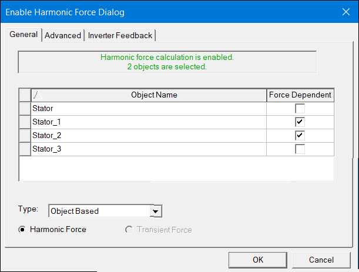Screen dimensions: 359x272
Task: Close the Enable Harmonic Force dialog
Action: (345, 11)
